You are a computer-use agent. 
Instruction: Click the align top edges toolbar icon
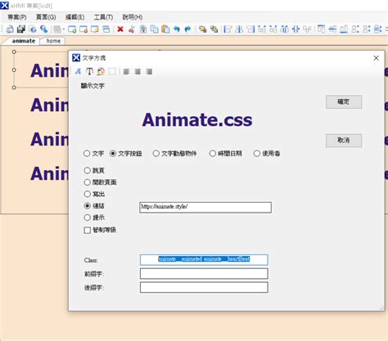tap(321, 29)
